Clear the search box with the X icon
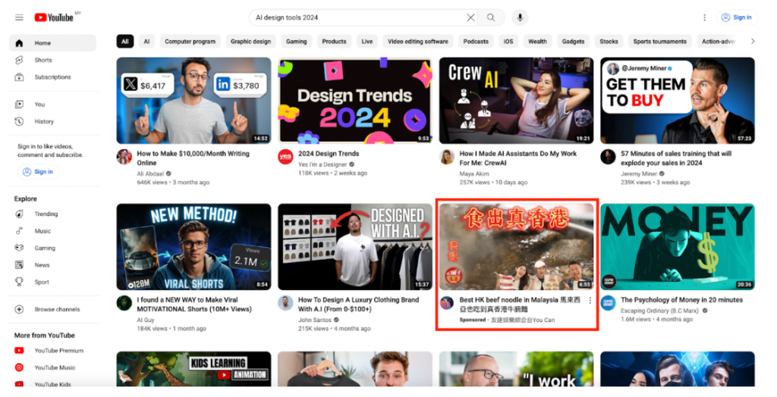This screenshot has height=397, width=777. tap(470, 17)
